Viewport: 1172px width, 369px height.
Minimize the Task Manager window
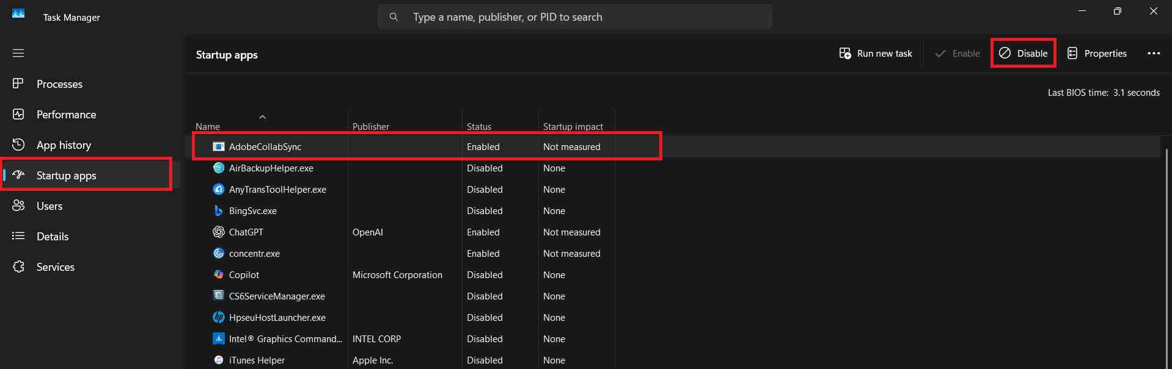[1082, 11]
